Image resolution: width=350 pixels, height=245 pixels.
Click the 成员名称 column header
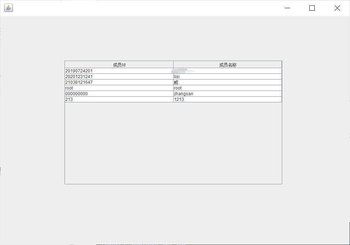point(228,65)
